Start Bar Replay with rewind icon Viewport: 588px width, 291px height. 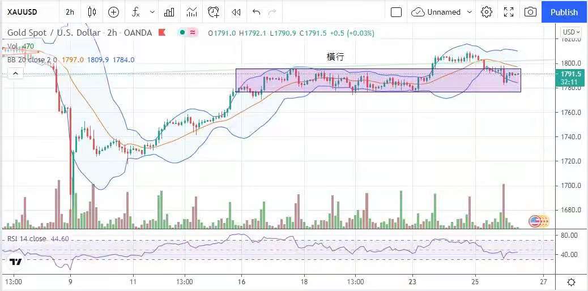pyautogui.click(x=236, y=12)
